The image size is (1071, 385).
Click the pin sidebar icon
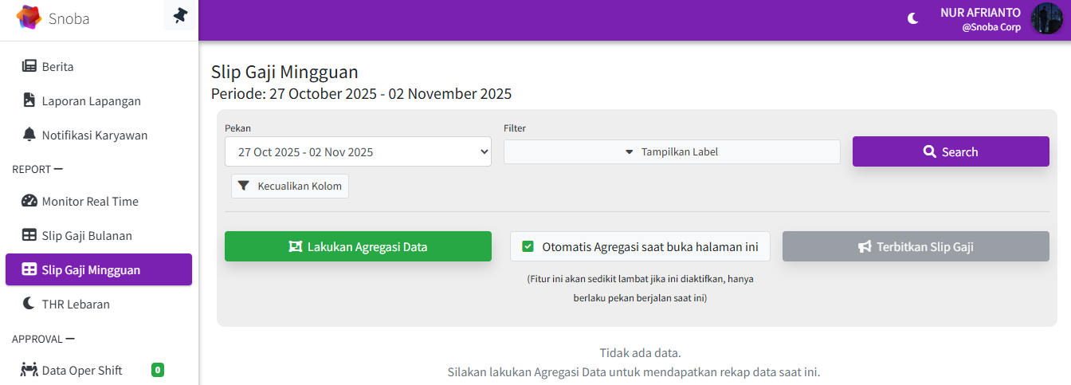pyautogui.click(x=180, y=16)
